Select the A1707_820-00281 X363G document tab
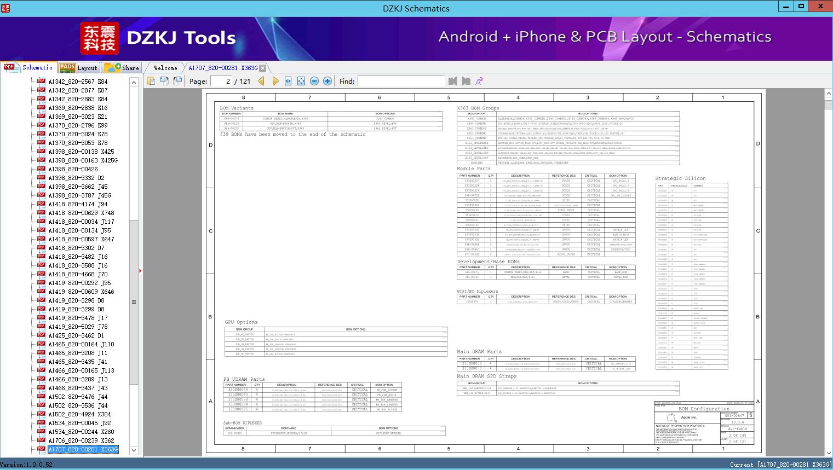The image size is (833, 470). (x=223, y=68)
